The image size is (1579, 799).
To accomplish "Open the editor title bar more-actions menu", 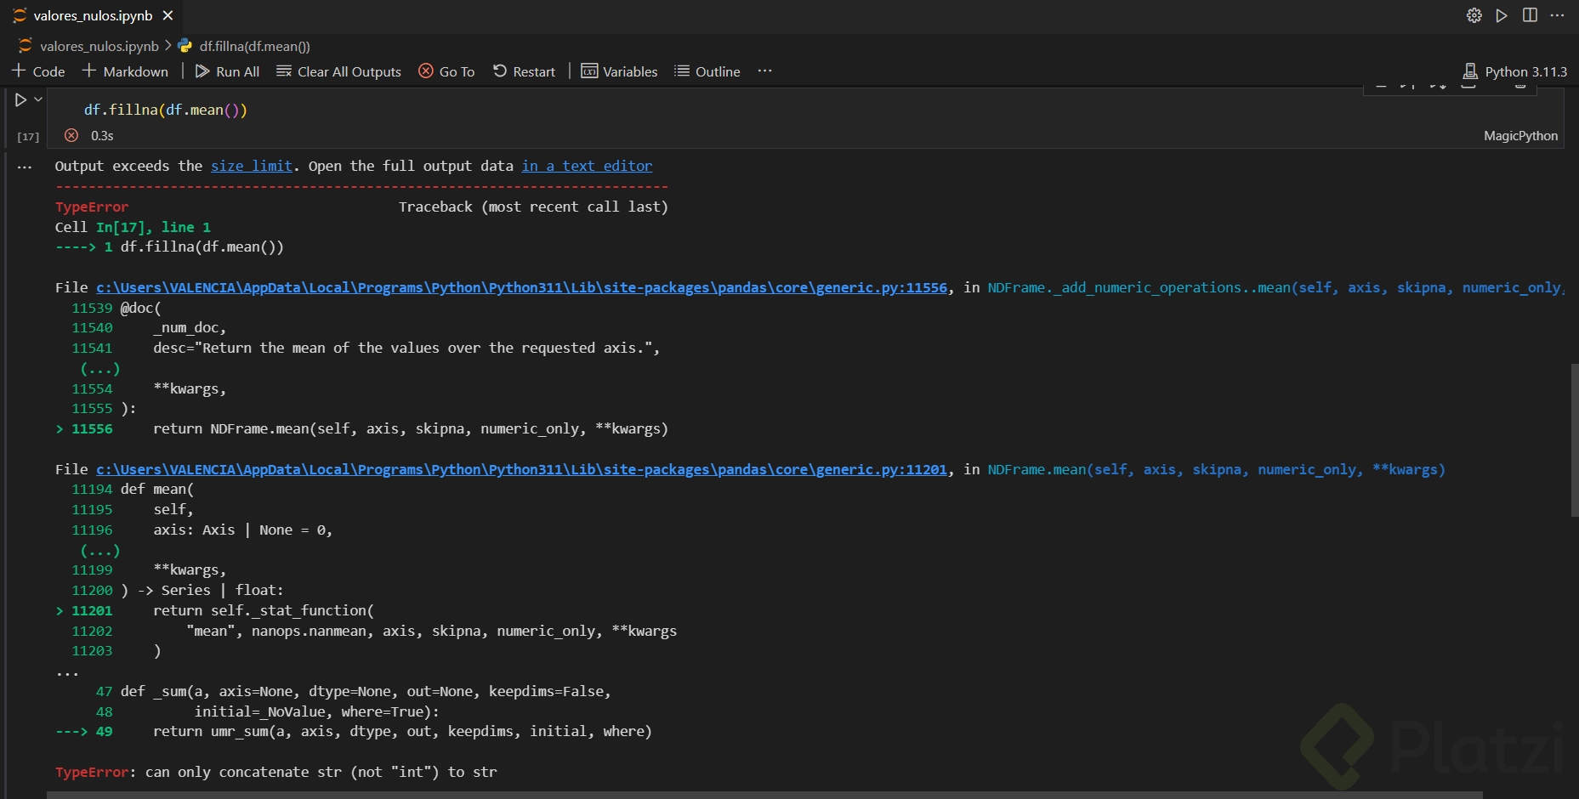I will point(1557,15).
